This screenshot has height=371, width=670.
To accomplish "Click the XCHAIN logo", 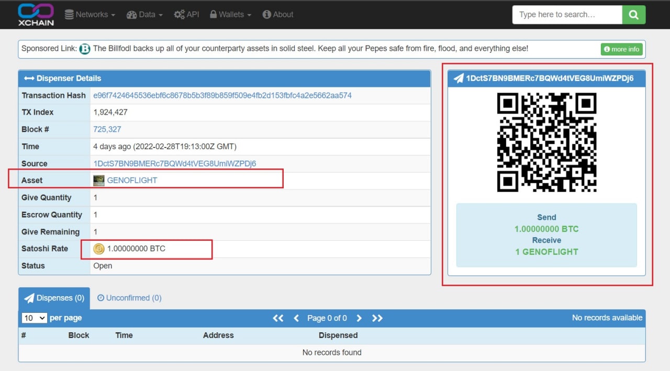I will 36,15.
